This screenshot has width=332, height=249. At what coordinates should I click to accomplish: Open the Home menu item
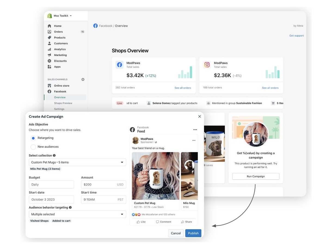tap(58, 26)
